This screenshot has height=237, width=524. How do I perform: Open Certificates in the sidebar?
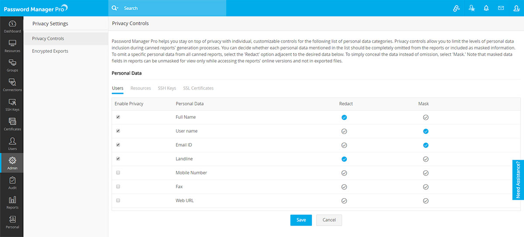coord(12,124)
